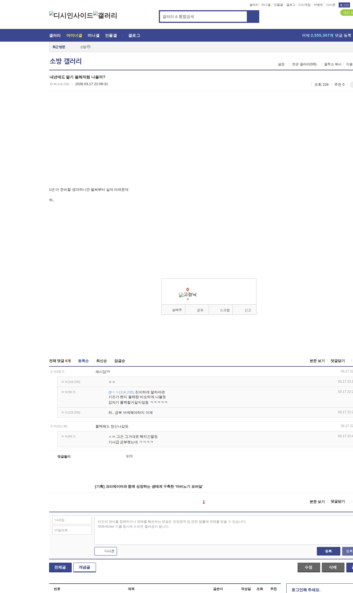353x593 pixels.
Task: Click the 스크랩 button
Action: pos(221,310)
